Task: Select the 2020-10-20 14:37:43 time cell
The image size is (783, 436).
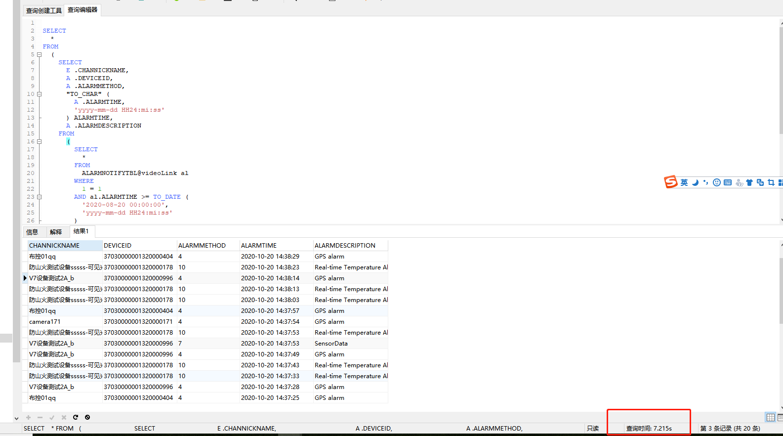Action: click(x=277, y=365)
